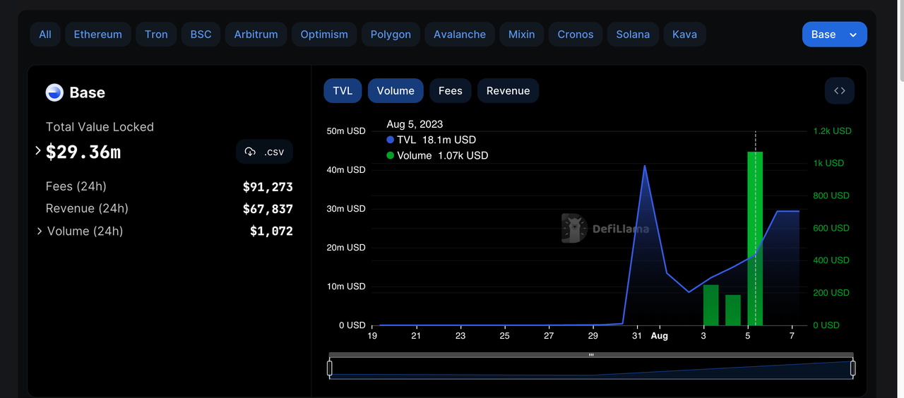Click the embed code icon button

point(840,91)
